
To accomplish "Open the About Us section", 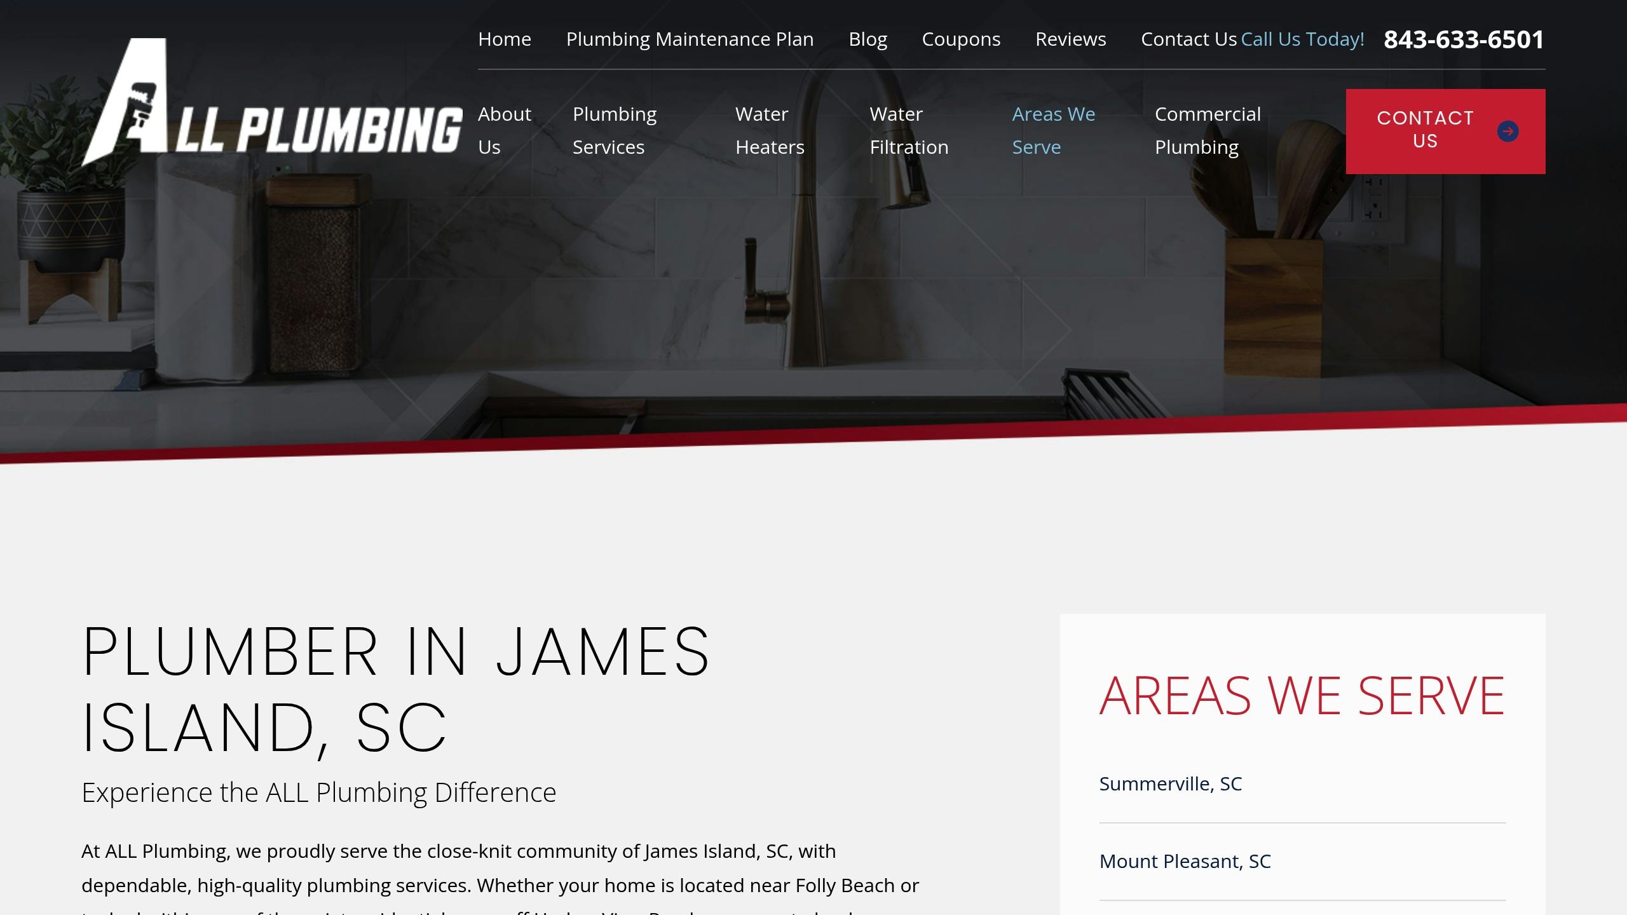I will pyautogui.click(x=505, y=130).
